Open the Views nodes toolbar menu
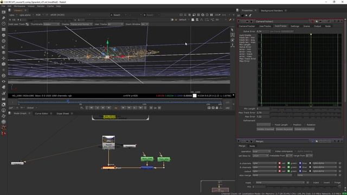This screenshot has width=347, height=195. coord(4,81)
